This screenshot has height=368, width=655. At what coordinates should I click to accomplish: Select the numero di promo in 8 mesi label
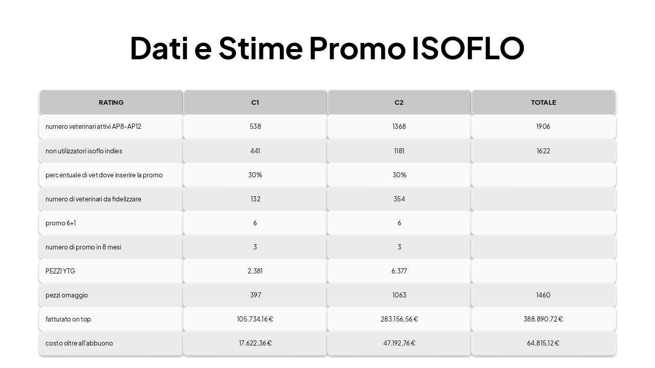pos(83,247)
